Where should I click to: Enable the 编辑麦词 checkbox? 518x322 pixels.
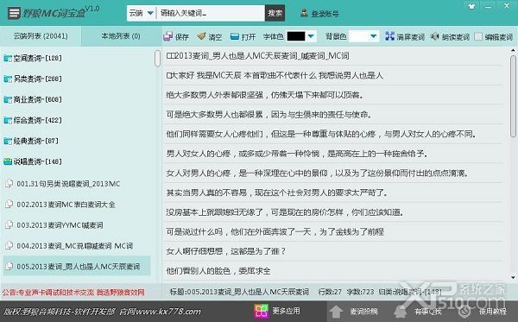coord(478,36)
